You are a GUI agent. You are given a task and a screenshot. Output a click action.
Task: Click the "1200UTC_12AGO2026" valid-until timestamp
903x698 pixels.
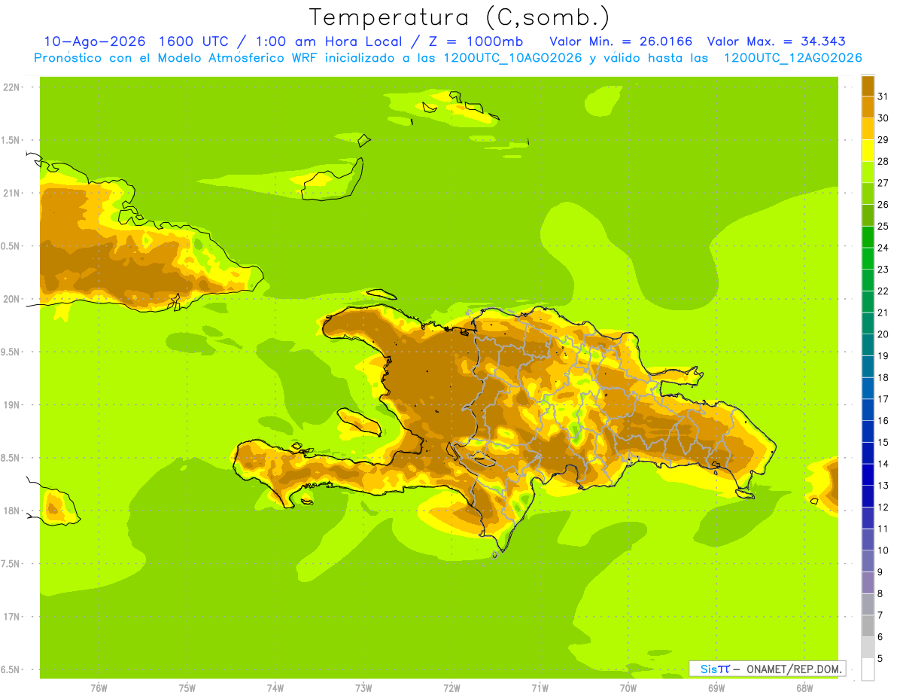792,58
